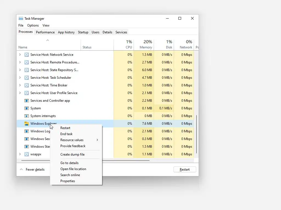Image resolution: width=281 pixels, height=210 pixels.
Task: Select Open file location entry
Action: point(76,169)
